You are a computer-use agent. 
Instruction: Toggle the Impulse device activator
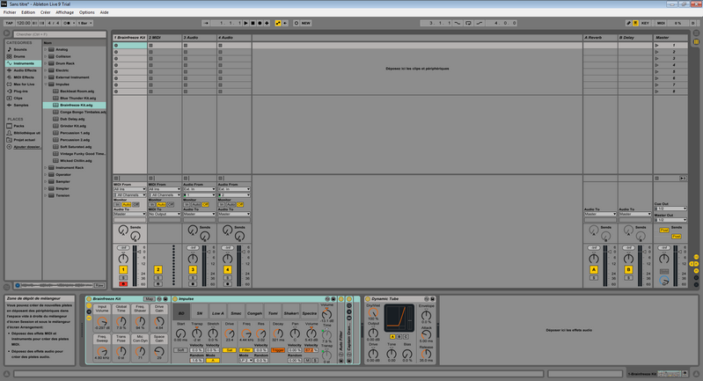[x=175, y=298]
